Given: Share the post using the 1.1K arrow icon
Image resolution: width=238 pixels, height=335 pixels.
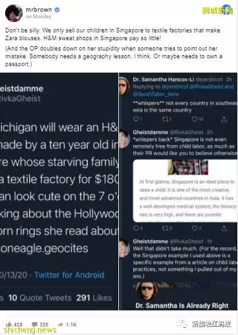Looking at the screenshot, I should [60, 325].
